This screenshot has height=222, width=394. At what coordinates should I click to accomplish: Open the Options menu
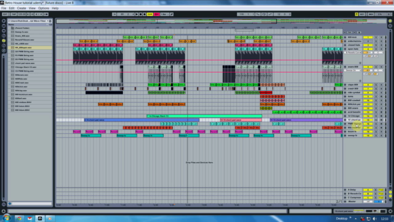click(44, 8)
